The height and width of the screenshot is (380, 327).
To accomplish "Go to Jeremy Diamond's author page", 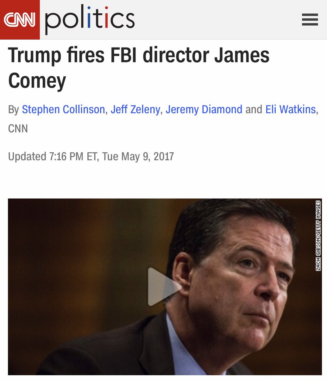I will coord(204,110).
